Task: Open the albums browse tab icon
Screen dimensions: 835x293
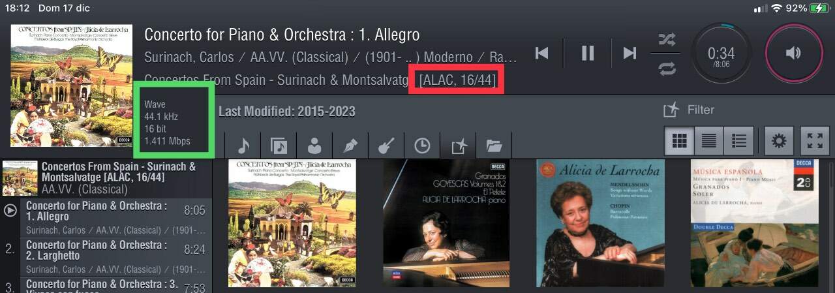Action: click(x=279, y=145)
